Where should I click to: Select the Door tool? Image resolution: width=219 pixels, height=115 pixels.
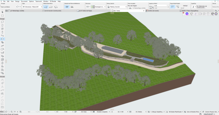2,26
